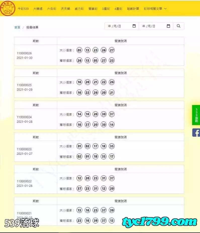Click ball 31 in 110000022 大小順序 row

104,178
